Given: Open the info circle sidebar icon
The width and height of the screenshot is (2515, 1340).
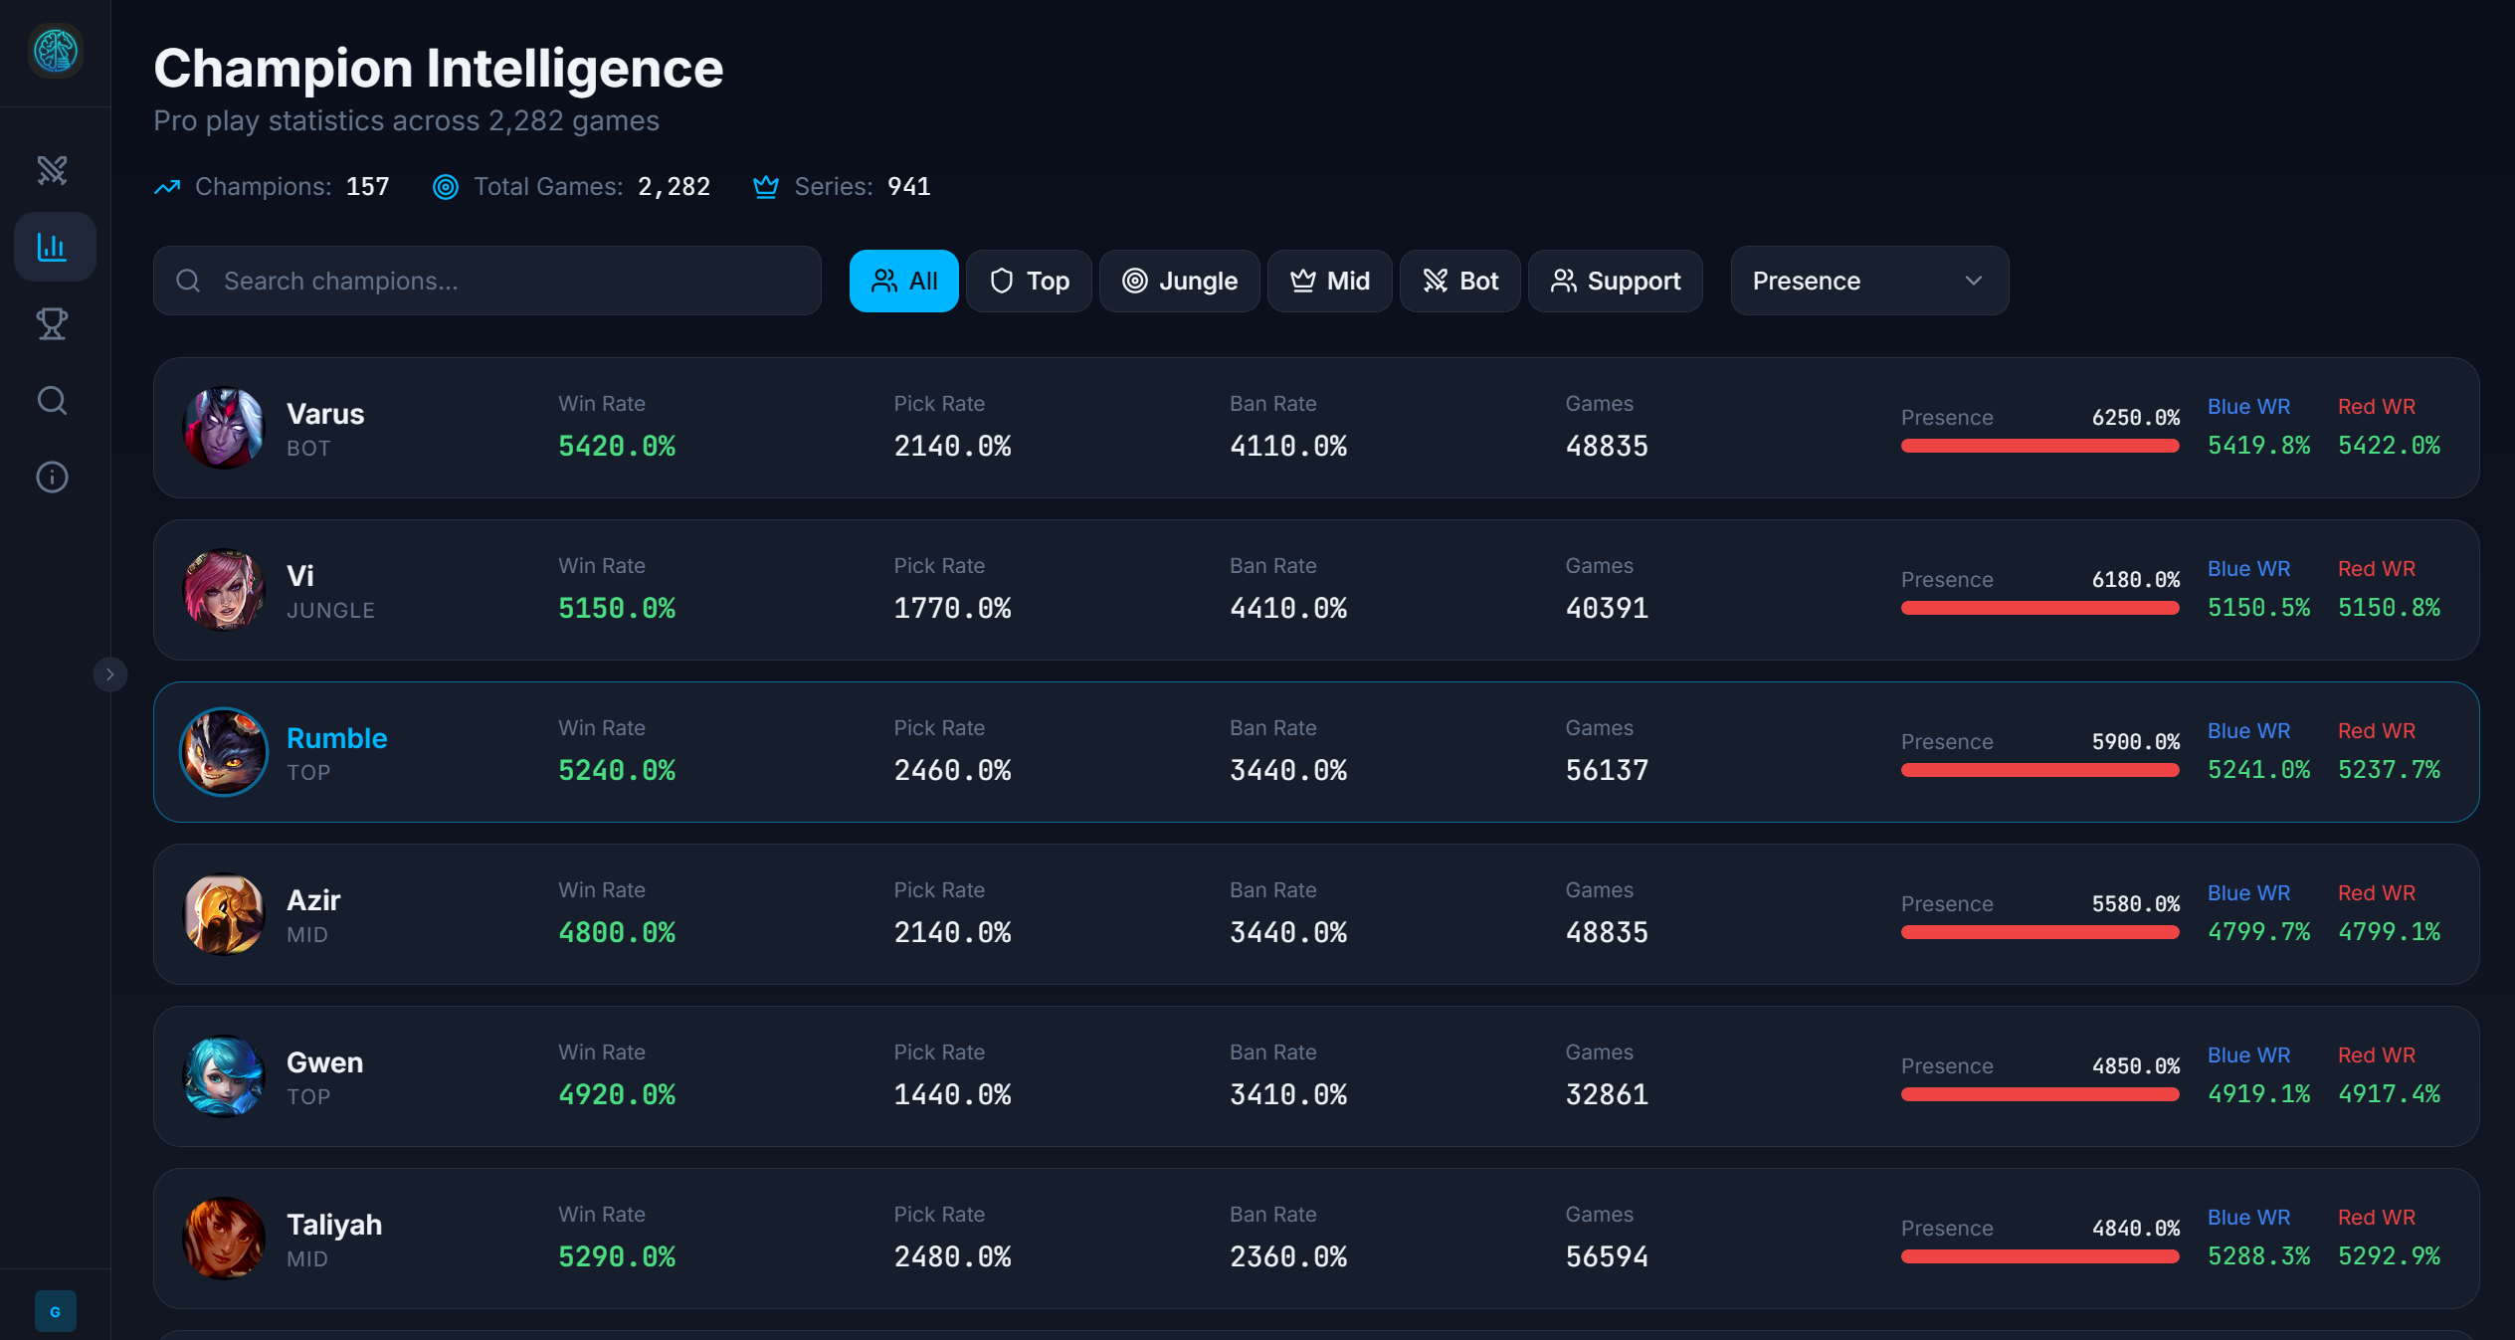Looking at the screenshot, I should (53, 478).
